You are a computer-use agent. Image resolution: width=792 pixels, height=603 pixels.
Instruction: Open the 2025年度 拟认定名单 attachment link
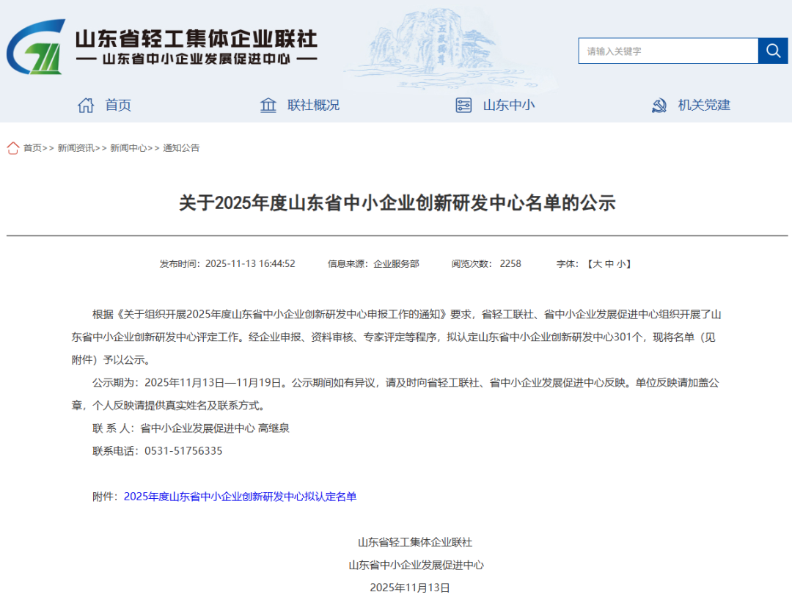pos(240,497)
